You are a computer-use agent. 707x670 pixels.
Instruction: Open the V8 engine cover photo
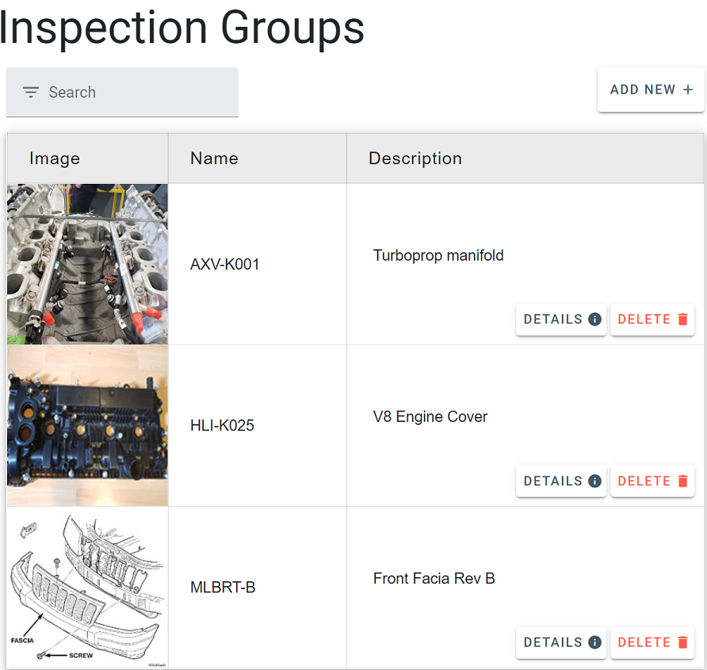[x=87, y=426]
